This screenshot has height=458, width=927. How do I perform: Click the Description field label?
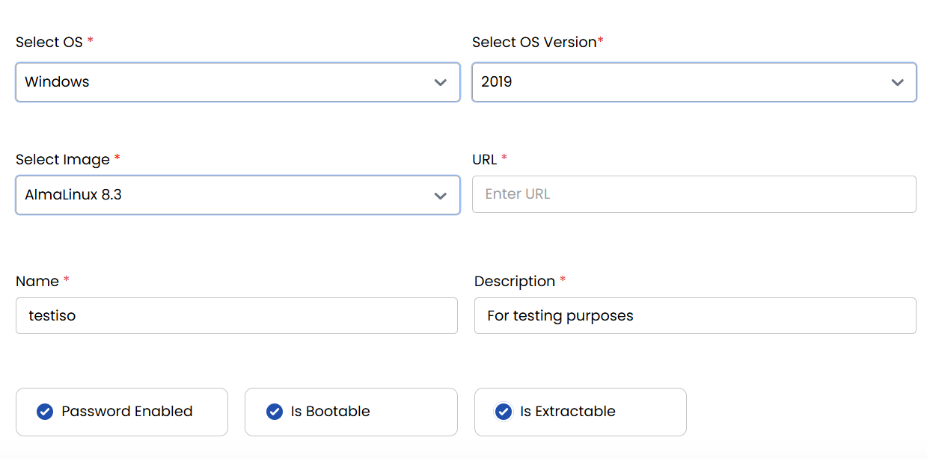[x=515, y=282]
